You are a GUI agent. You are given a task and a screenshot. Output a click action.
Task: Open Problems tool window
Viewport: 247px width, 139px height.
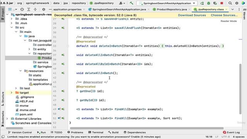pos(75,132)
